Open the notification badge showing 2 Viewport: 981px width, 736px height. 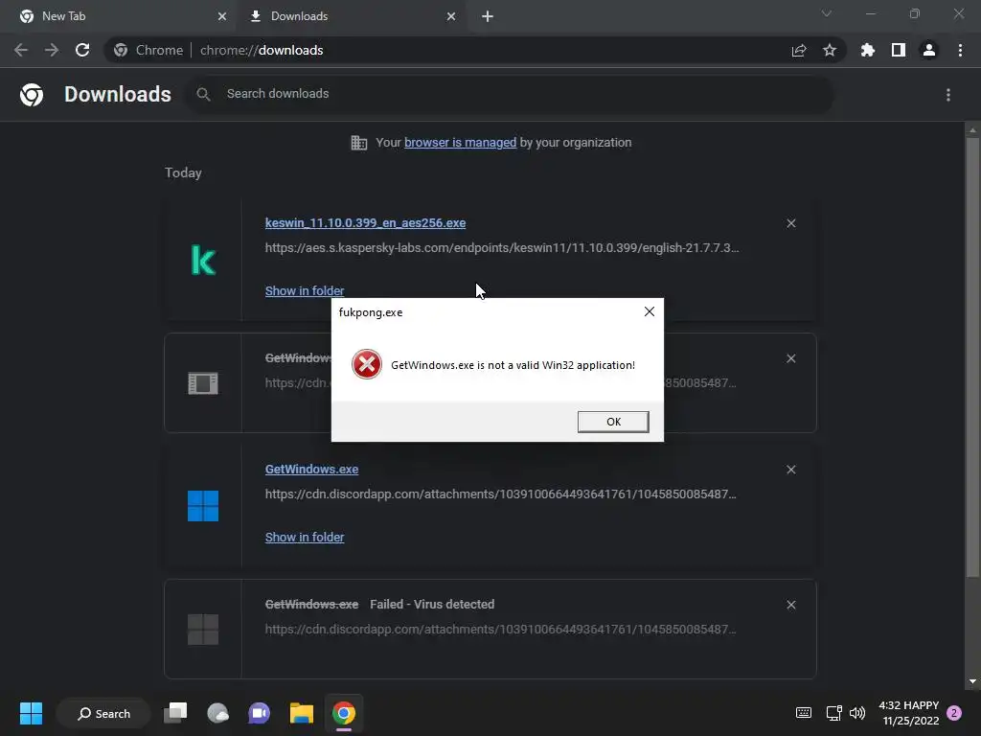pyautogui.click(x=954, y=713)
